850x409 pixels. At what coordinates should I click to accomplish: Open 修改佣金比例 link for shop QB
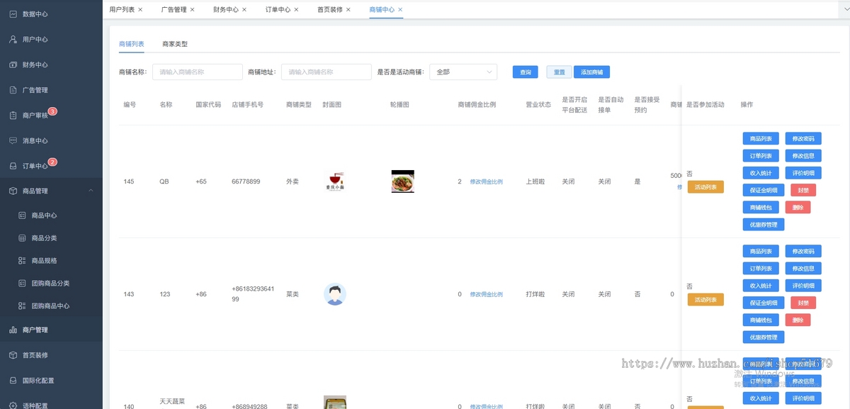[x=486, y=182]
